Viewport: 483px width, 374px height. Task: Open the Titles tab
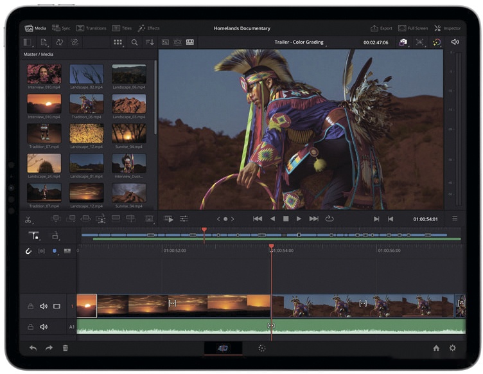tap(122, 28)
